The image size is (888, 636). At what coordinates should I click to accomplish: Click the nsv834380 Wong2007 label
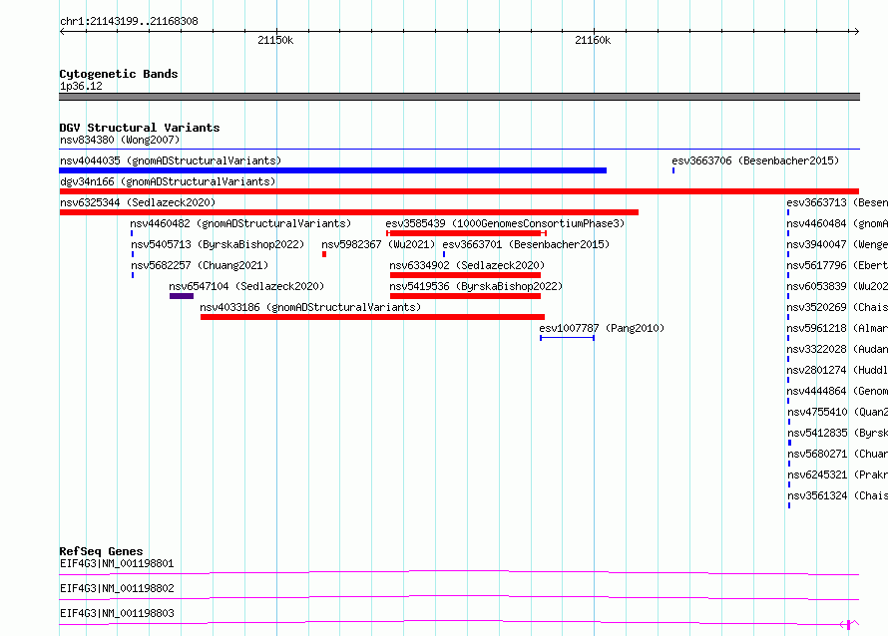tap(120, 140)
